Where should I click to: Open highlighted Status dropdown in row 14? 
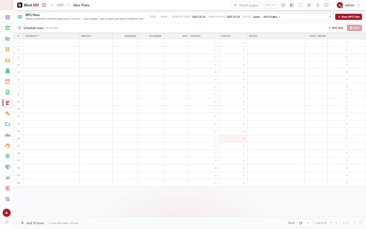(x=243, y=139)
